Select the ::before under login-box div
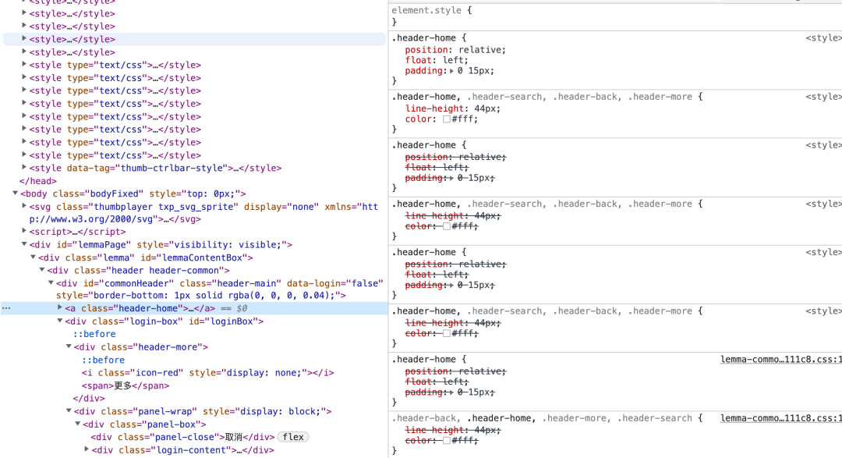The width and height of the screenshot is (842, 458). pos(94,334)
